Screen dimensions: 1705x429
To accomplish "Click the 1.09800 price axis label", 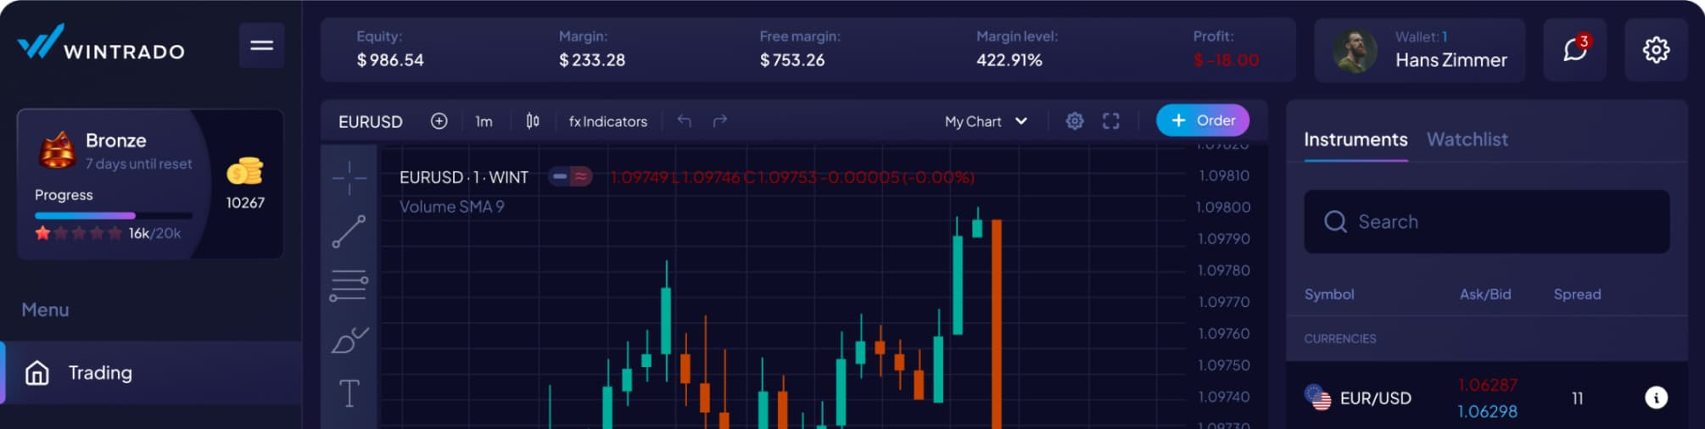I will pyautogui.click(x=1223, y=207).
